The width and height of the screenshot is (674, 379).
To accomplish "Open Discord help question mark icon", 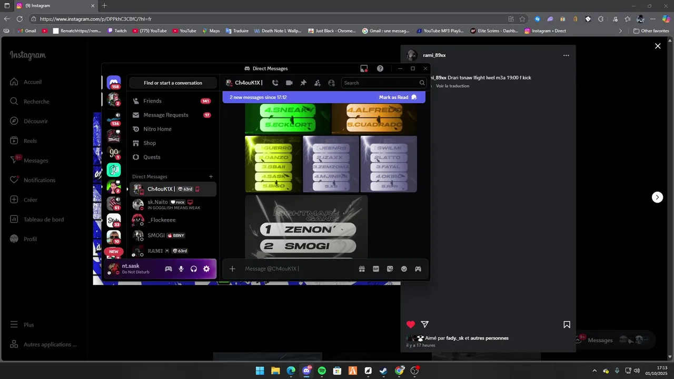I will click(x=380, y=68).
